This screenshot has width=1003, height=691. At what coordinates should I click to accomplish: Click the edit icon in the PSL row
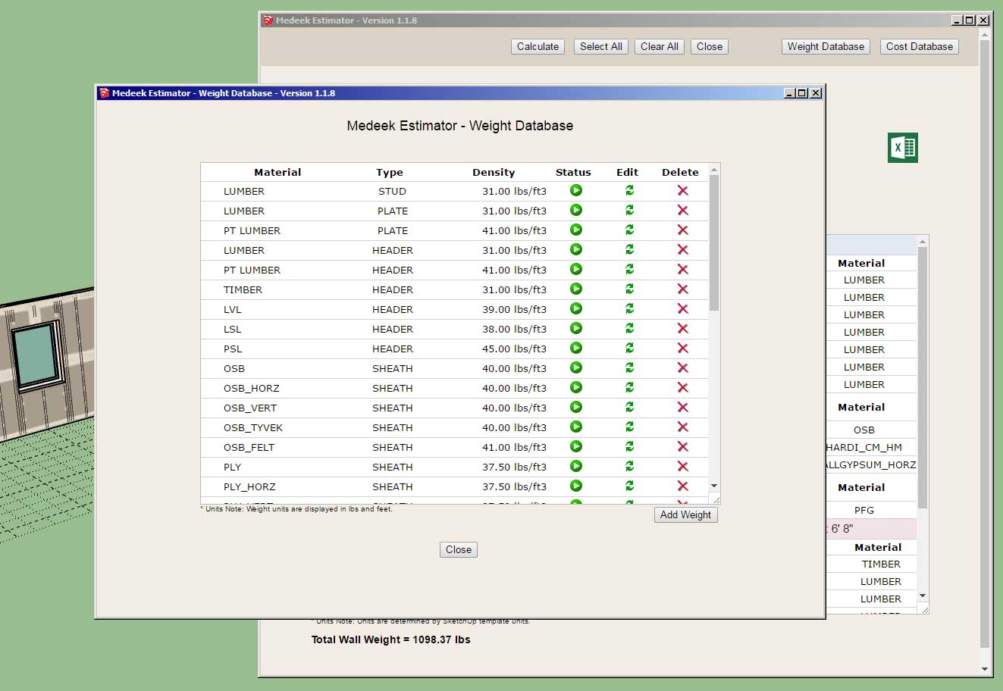[629, 349]
